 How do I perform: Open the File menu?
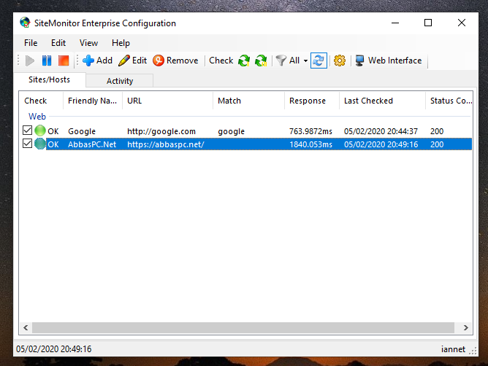pos(31,43)
